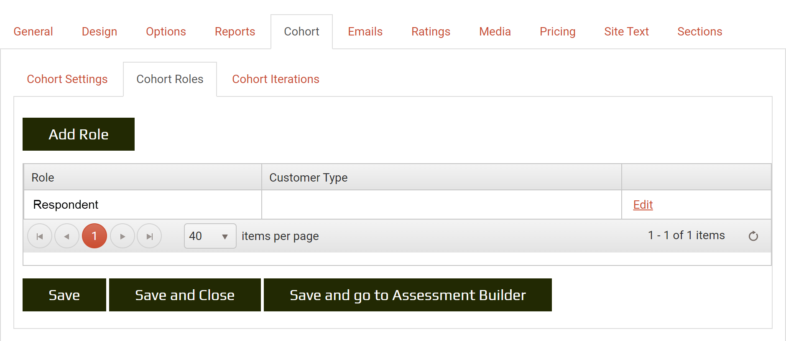Viewport: 786px width, 341px height.
Task: Jump to last page of grid
Action: click(149, 236)
